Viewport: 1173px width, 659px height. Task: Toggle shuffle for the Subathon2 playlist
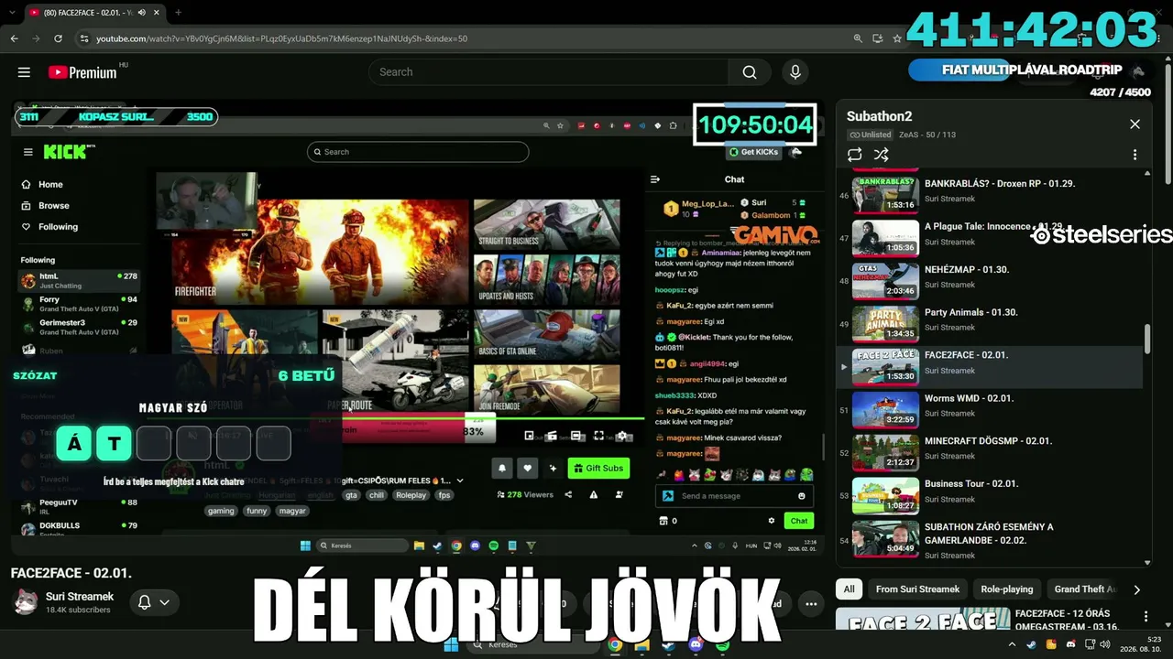[881, 155]
